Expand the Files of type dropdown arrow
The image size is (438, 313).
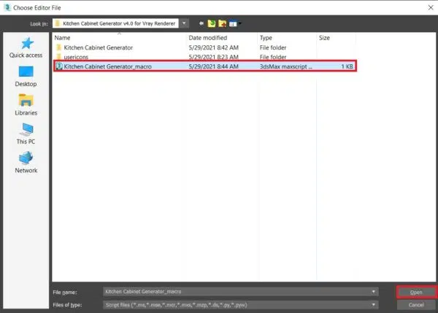click(374, 305)
